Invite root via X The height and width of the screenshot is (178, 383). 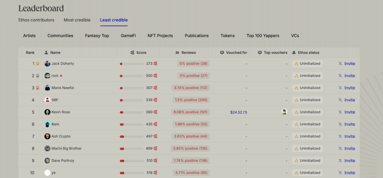pyautogui.click(x=350, y=76)
